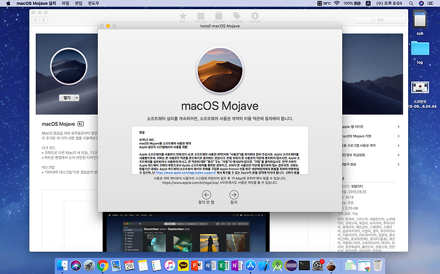Click the App Store Open (열기) button
This screenshot has height=274, width=440.
67,98
